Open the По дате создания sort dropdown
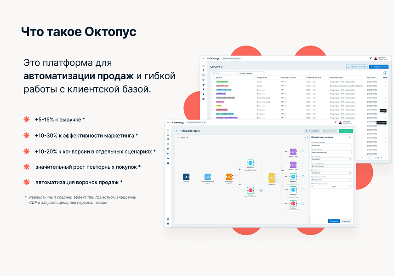 coord(251,73)
